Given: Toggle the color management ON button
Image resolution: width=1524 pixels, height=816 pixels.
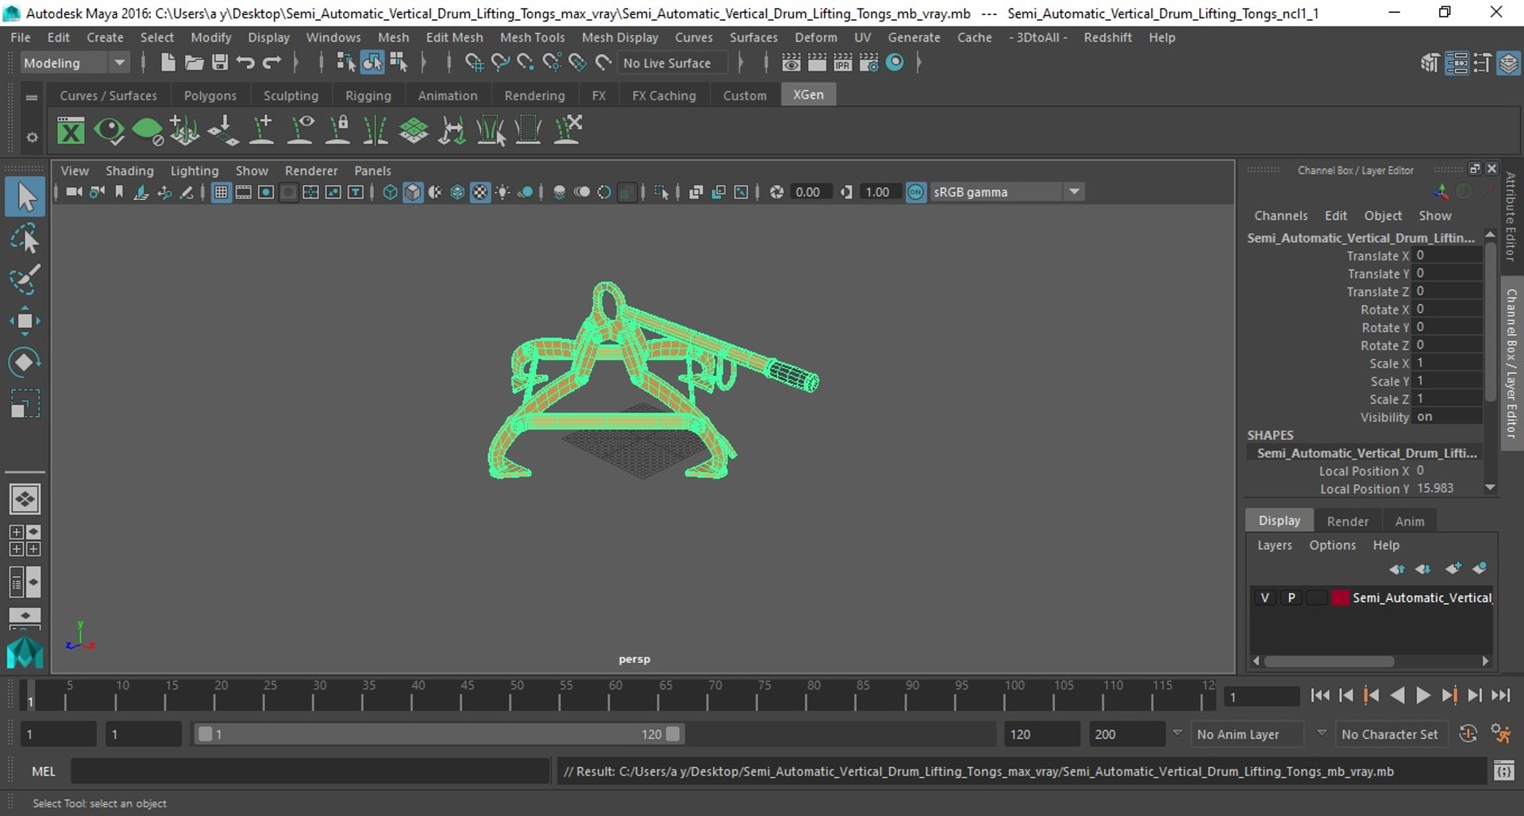Looking at the screenshot, I should 916,192.
